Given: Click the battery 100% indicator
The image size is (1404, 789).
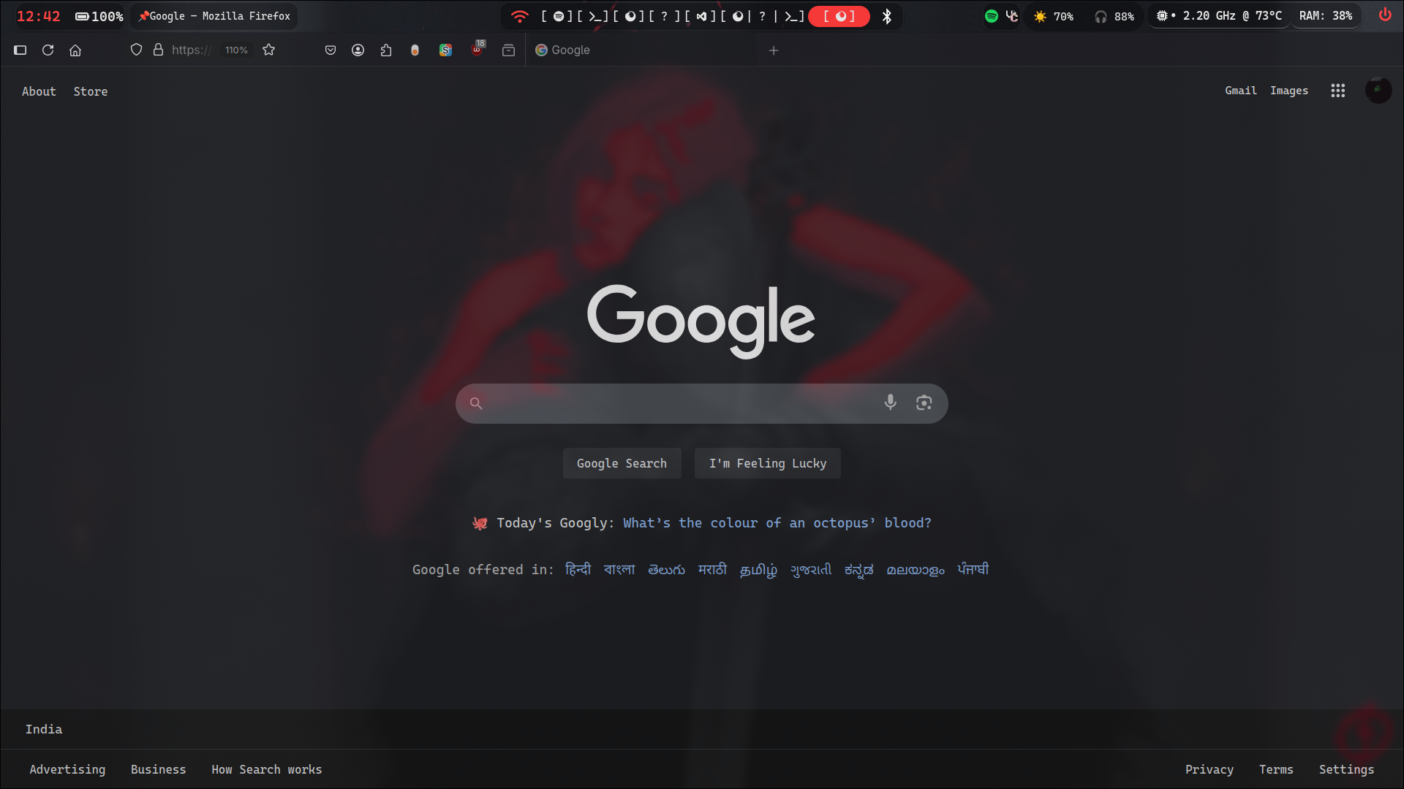Looking at the screenshot, I should coord(99,16).
